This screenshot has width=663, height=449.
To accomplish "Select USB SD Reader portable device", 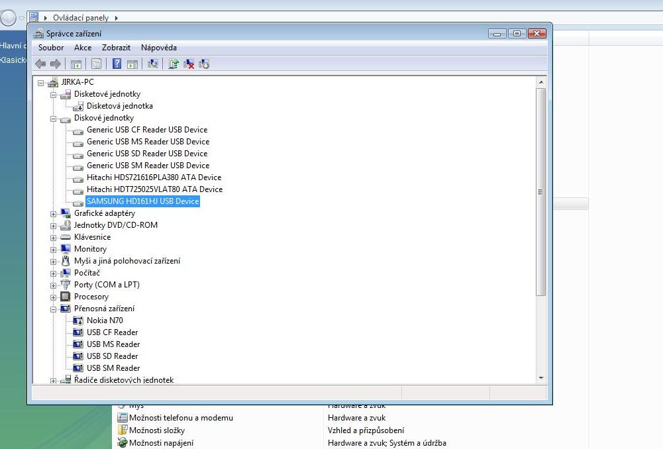I will [113, 356].
